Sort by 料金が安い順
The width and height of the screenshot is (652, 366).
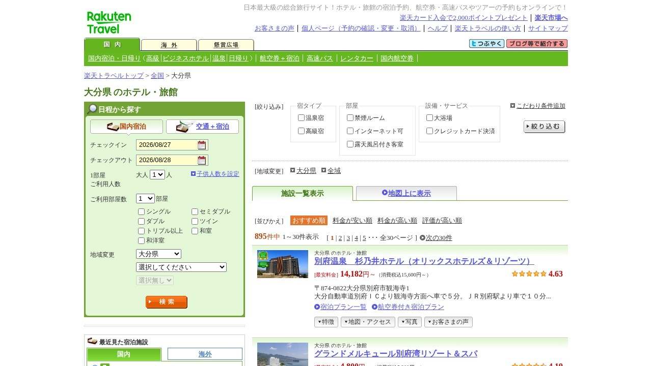tap(352, 221)
